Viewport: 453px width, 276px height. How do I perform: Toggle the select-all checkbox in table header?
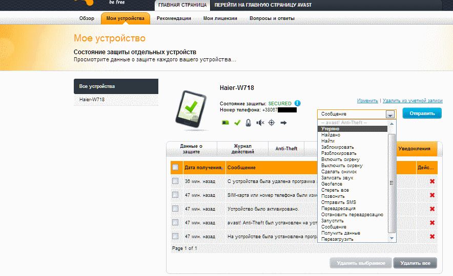coord(175,167)
